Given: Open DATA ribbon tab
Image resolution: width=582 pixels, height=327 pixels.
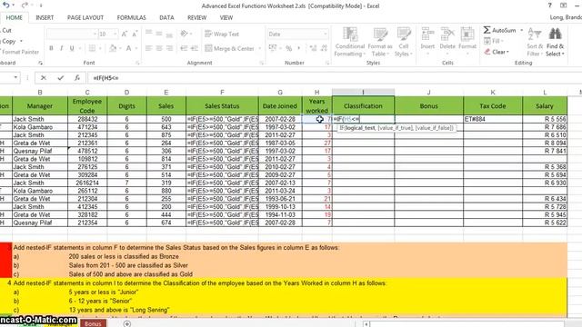Looking at the screenshot, I should [x=166, y=17].
